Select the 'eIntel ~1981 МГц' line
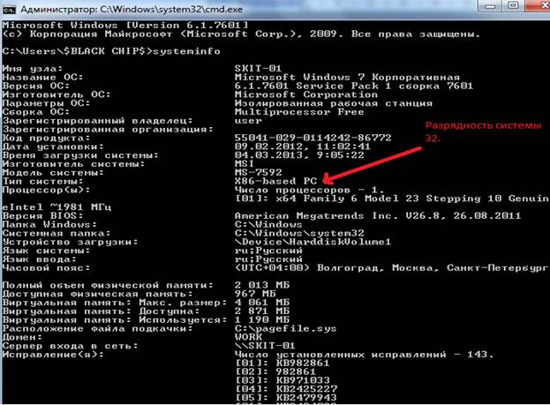Image resolution: width=550 pixels, height=405 pixels. coord(57,207)
